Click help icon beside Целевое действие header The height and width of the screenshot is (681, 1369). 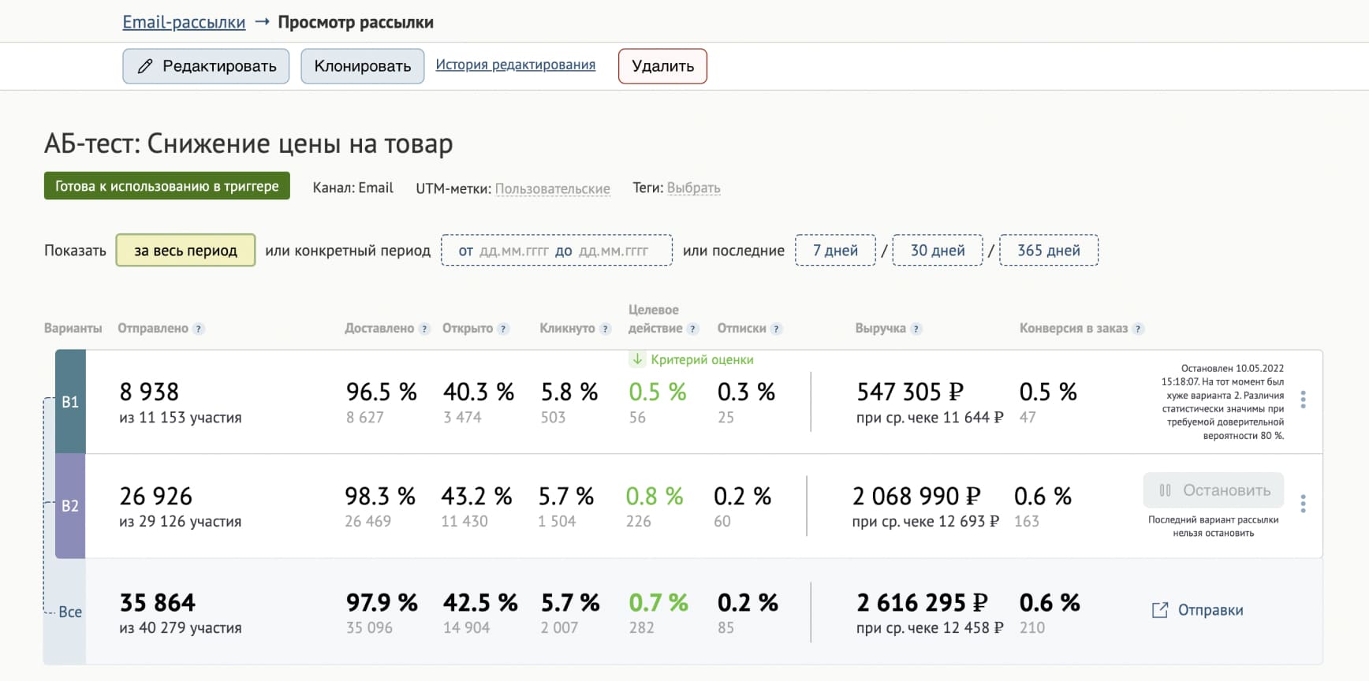[692, 329]
